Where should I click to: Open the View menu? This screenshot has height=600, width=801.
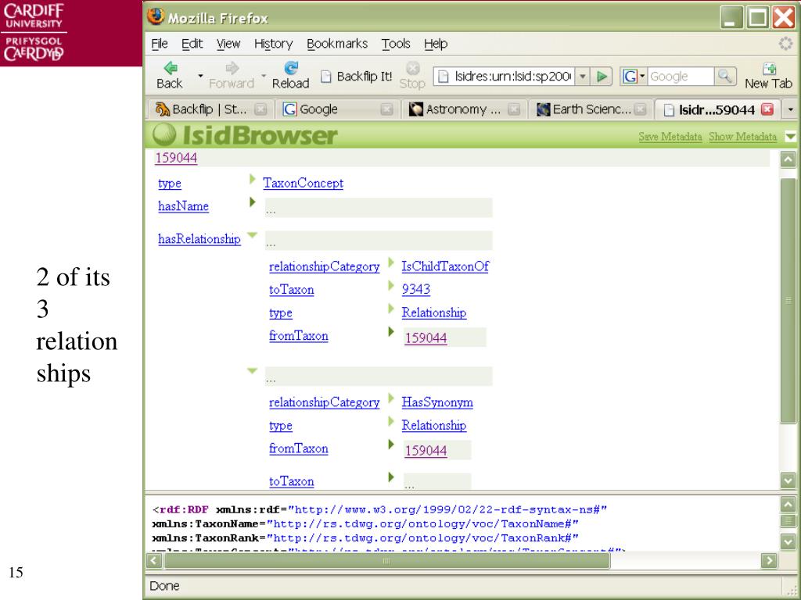[x=228, y=44]
